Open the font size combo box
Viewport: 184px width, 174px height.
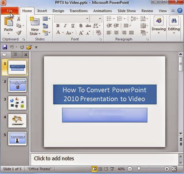point(96,19)
